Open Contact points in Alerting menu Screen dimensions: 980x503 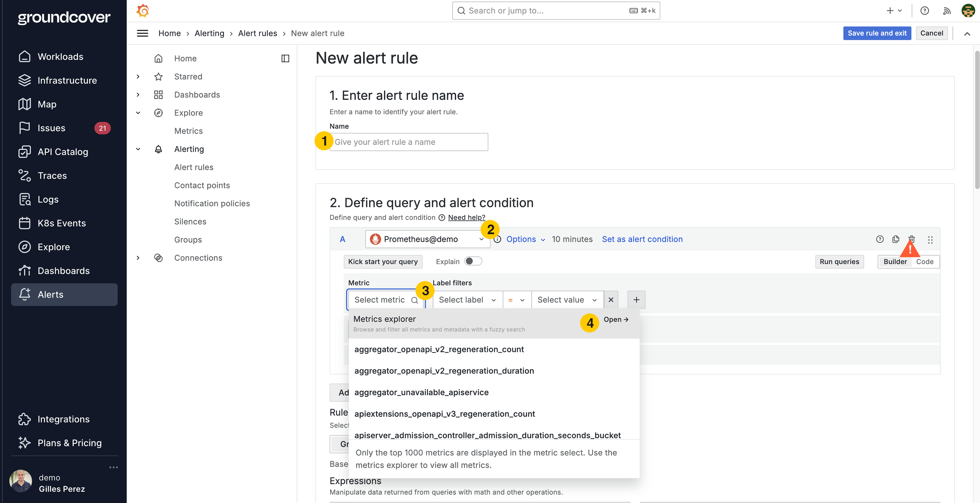(x=202, y=185)
